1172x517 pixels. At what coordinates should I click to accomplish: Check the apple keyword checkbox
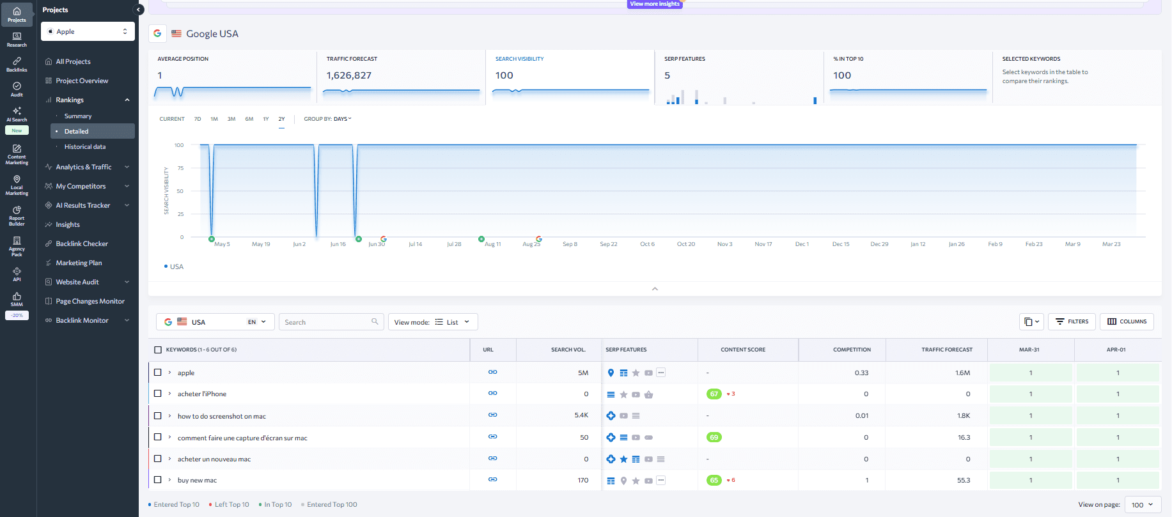tap(158, 372)
